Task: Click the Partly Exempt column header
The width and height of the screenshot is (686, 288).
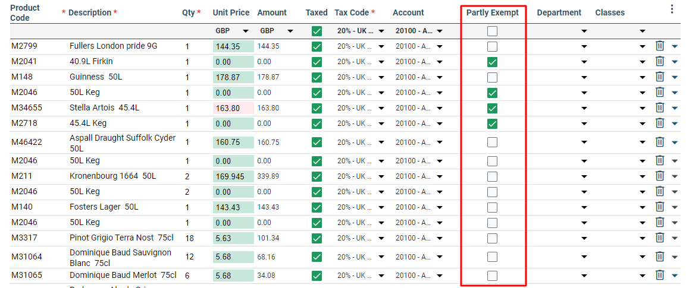Action: [493, 12]
